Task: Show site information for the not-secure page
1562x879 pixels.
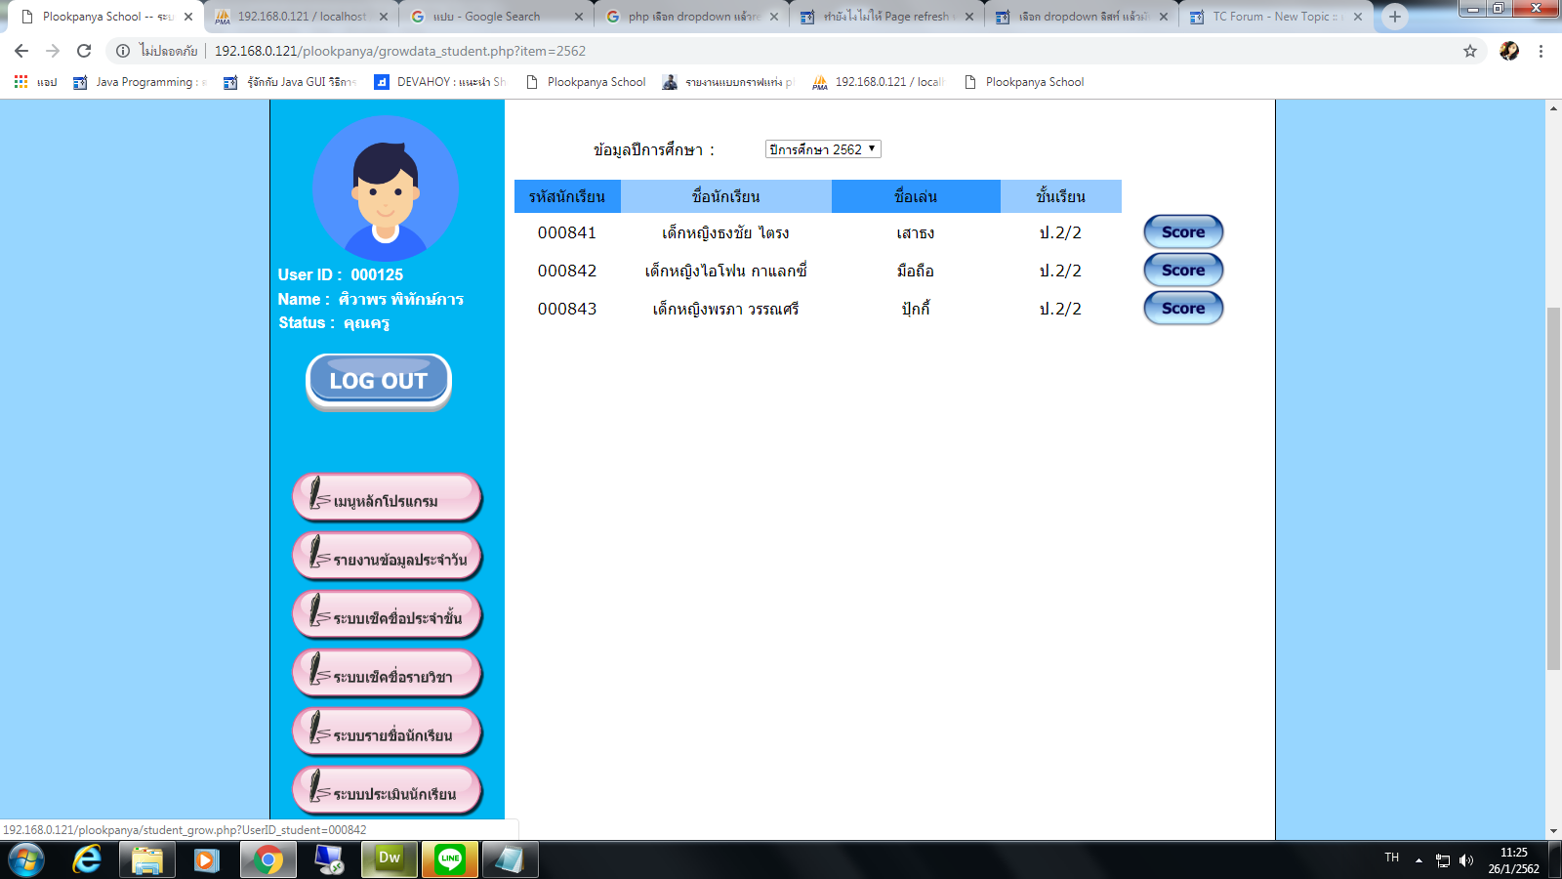Action: (x=123, y=51)
